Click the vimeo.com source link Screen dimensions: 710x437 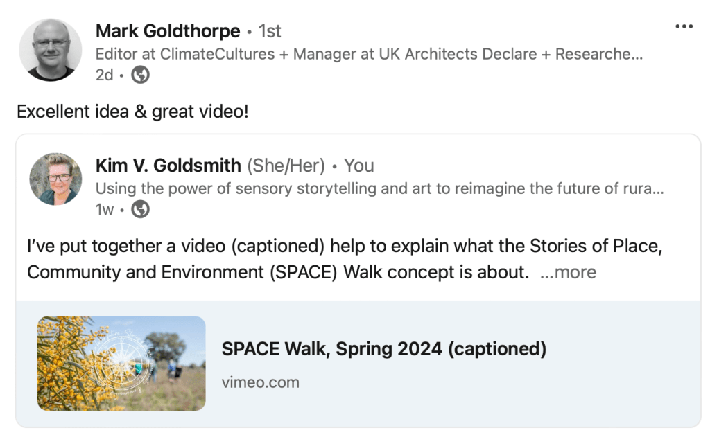tap(260, 382)
